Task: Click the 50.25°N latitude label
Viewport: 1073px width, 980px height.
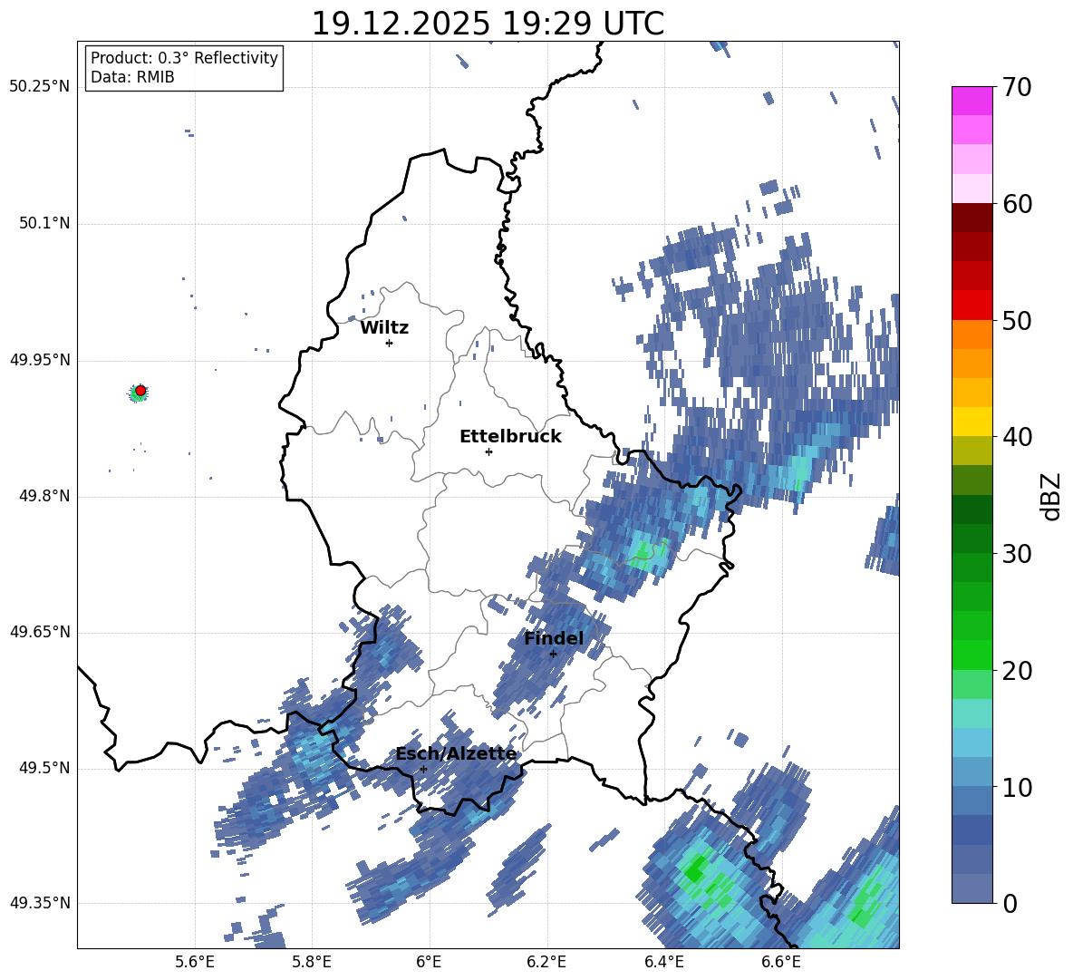Action: (x=41, y=87)
